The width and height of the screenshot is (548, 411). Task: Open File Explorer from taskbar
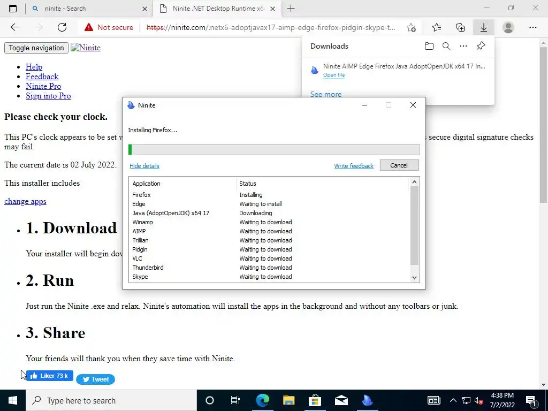(288, 400)
